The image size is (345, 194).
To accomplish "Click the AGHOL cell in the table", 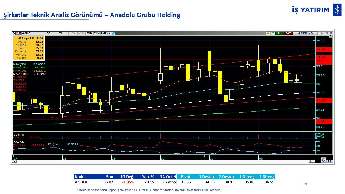I will coord(85,182).
